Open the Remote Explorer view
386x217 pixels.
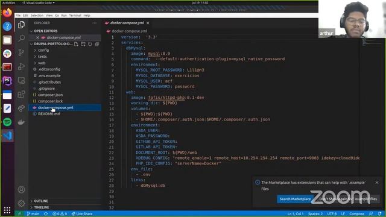pos(22,80)
